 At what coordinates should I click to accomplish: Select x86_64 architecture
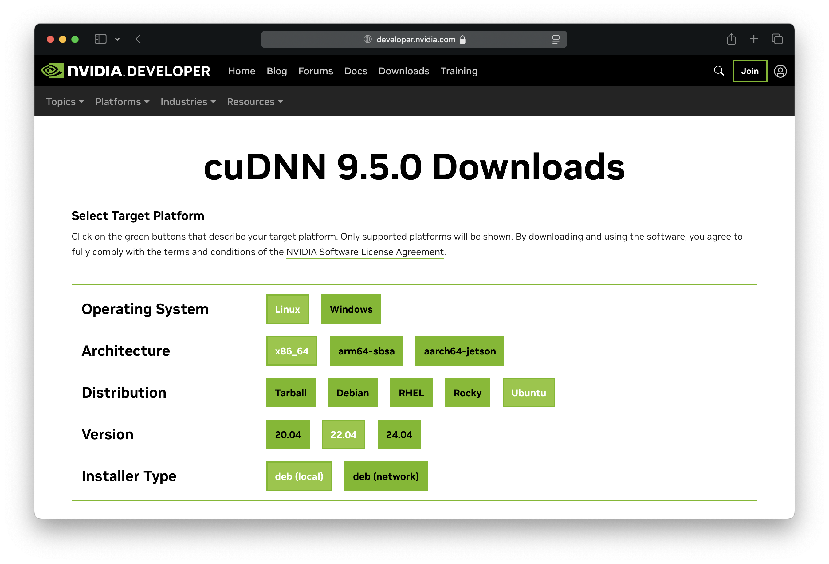292,351
